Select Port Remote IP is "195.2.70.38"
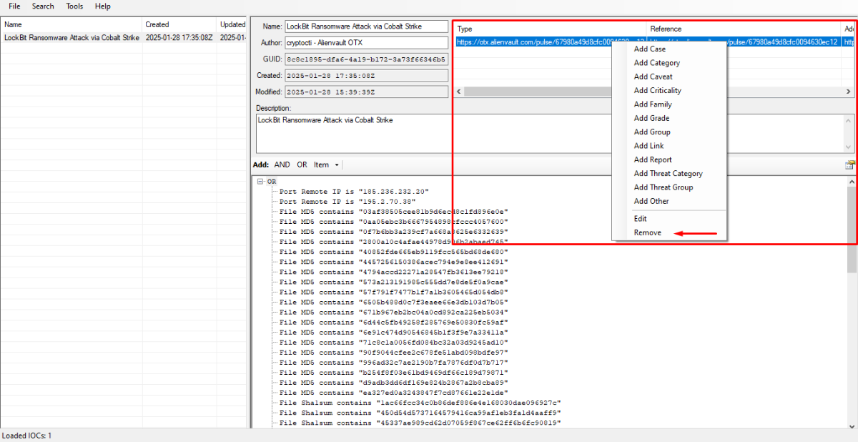858x442 pixels. click(347, 202)
